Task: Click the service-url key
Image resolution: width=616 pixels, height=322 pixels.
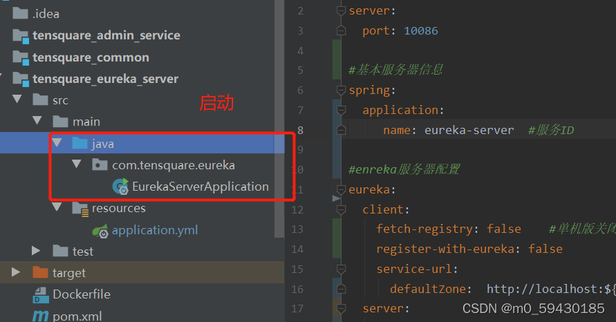Action: pyautogui.click(x=414, y=269)
